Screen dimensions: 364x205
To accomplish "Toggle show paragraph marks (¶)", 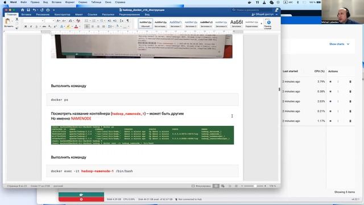I will 127,20.
